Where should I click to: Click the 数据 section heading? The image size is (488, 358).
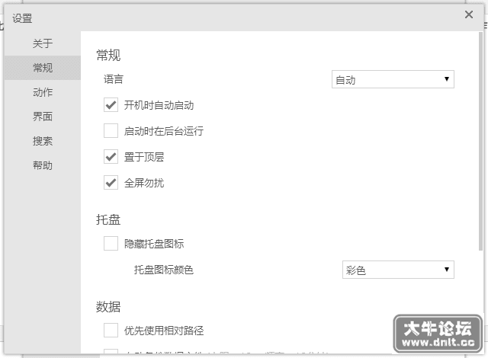(108, 307)
